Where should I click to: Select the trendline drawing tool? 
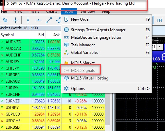click(x=49, y=20)
